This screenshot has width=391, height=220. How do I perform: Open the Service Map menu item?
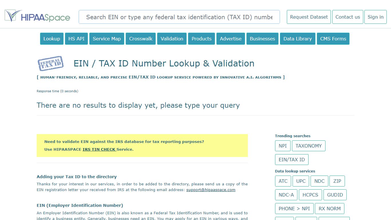click(x=107, y=39)
